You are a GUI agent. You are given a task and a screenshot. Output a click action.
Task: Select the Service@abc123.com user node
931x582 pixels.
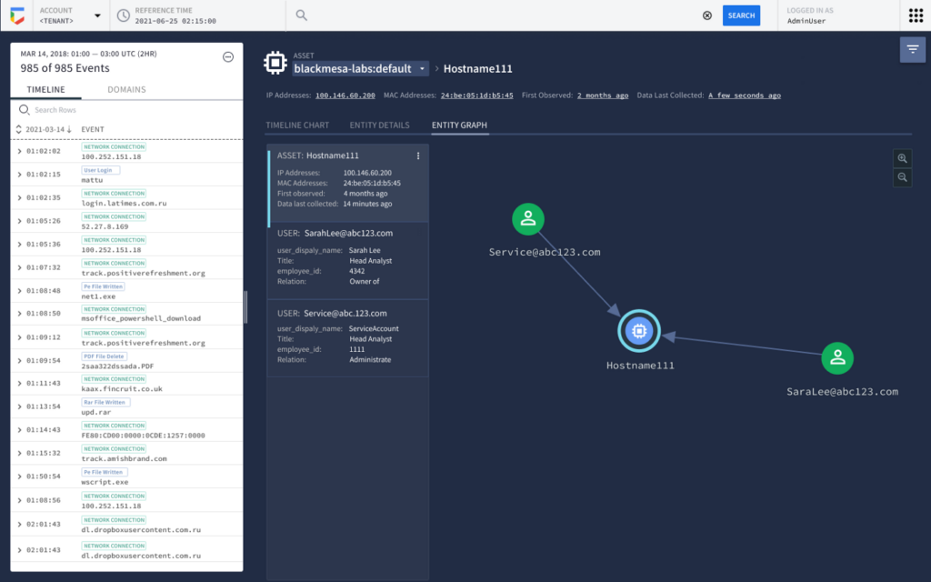[527, 219]
